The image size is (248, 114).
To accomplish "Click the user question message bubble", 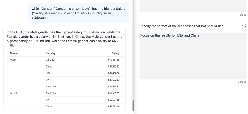I will point(78,13).
